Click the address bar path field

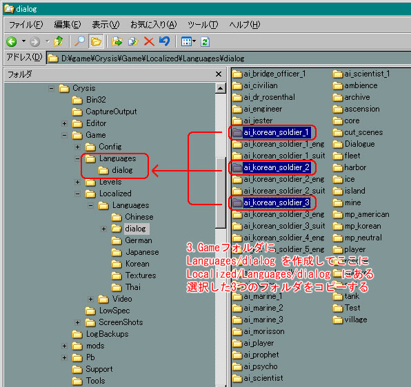click(228, 59)
